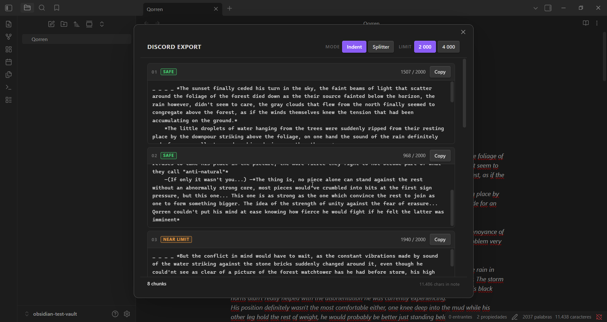This screenshot has width=607, height=322.
Task: Toggle the right sidebar icon
Action: coord(548,8)
